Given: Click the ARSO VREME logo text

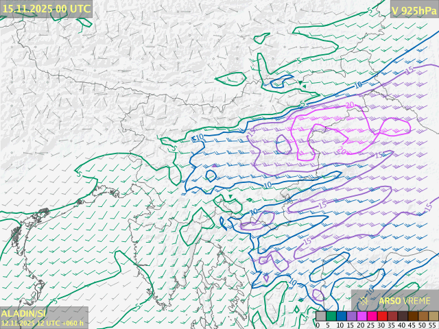Looking at the screenshot, I should coord(405,300).
